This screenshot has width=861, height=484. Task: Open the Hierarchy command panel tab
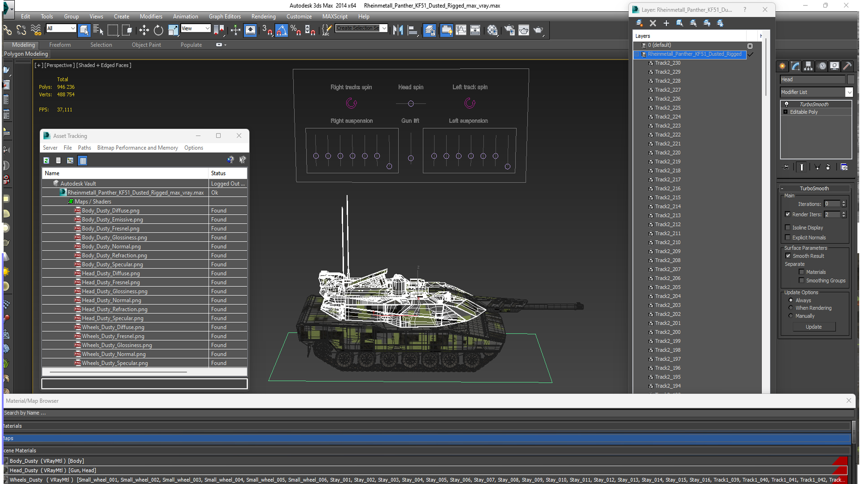point(809,66)
